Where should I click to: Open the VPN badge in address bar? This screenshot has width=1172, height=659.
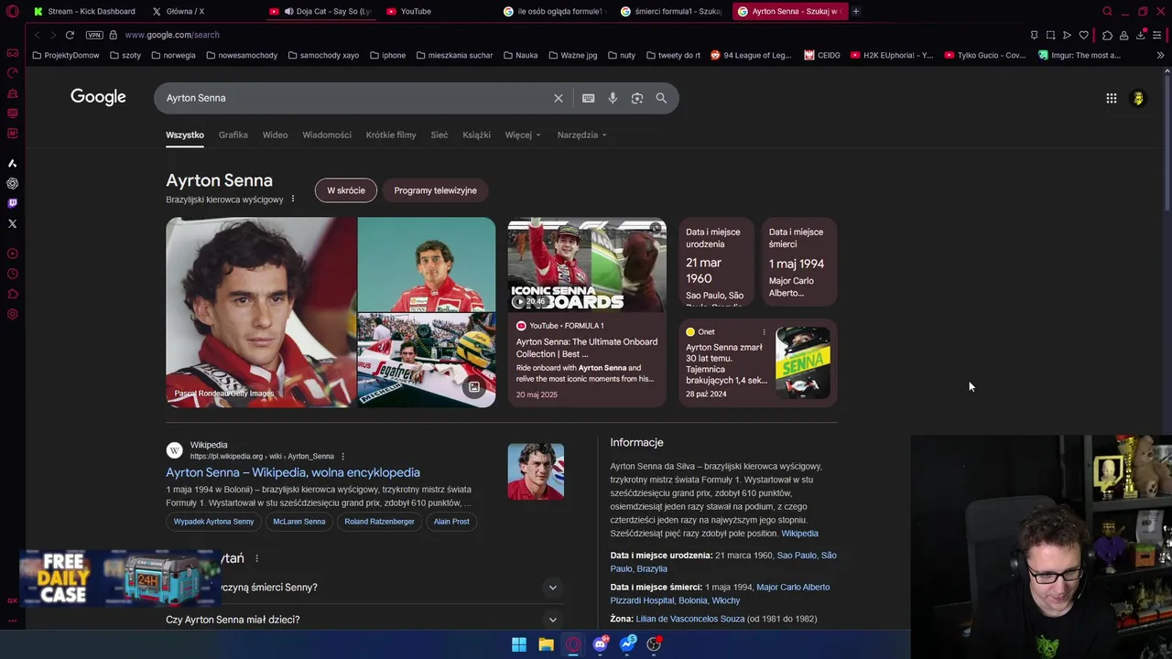point(94,35)
